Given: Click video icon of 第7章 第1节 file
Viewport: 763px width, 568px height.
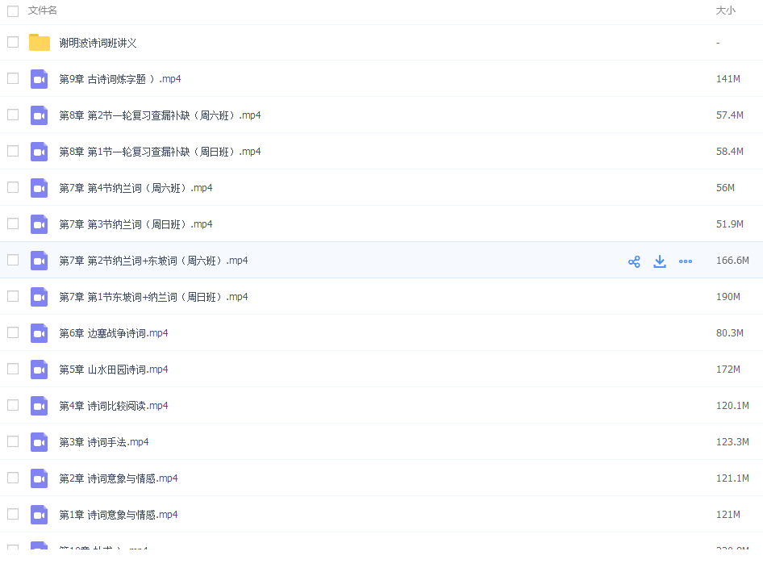Looking at the screenshot, I should tap(39, 297).
